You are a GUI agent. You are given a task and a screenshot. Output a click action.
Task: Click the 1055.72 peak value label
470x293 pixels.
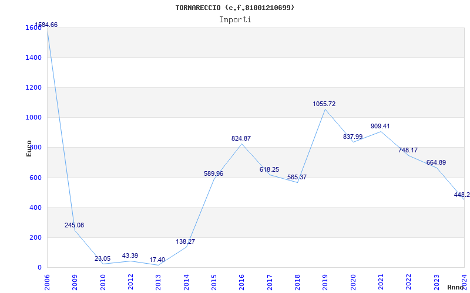tap(324, 104)
